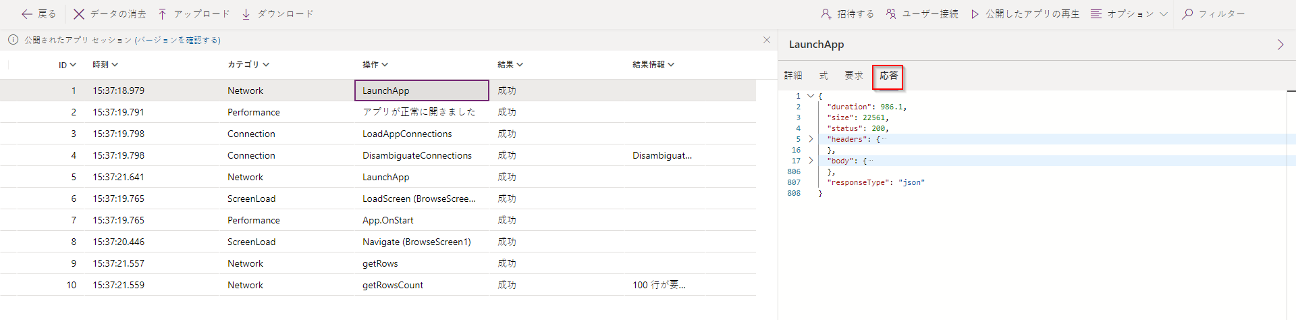1296x320 pixels.
Task: Open the 結果情報 column menu
Action: [x=653, y=65]
